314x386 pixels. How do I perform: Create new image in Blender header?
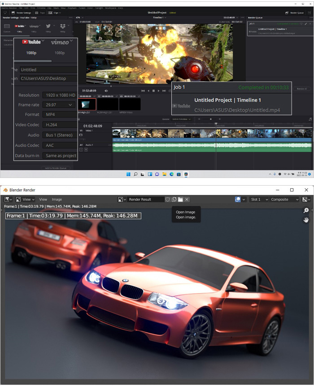click(x=174, y=200)
